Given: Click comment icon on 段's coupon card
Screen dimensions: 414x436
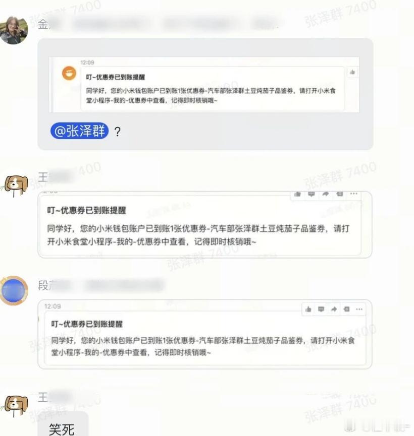Looking at the screenshot, I should tap(321, 309).
